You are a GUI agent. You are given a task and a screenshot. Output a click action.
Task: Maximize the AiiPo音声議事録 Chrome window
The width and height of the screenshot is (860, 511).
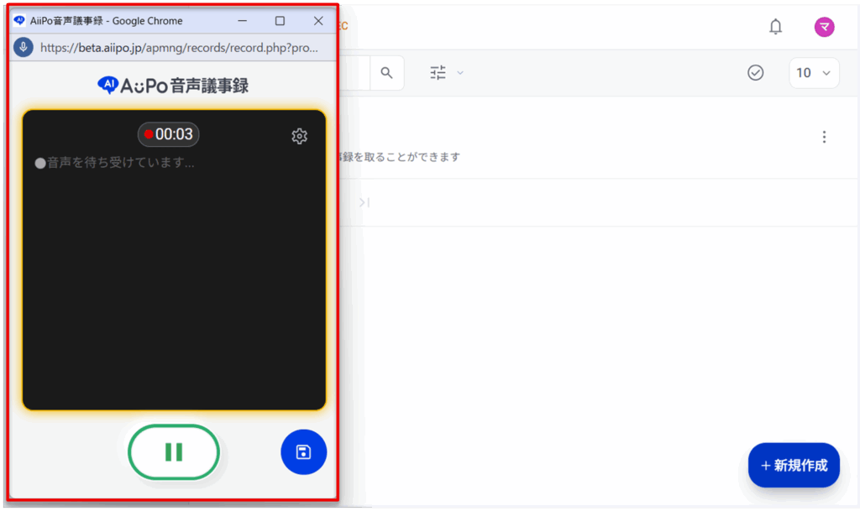coord(280,21)
